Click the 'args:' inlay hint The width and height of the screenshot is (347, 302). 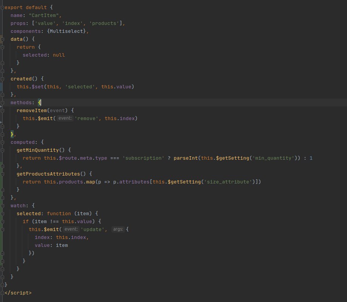pyautogui.click(x=118, y=229)
